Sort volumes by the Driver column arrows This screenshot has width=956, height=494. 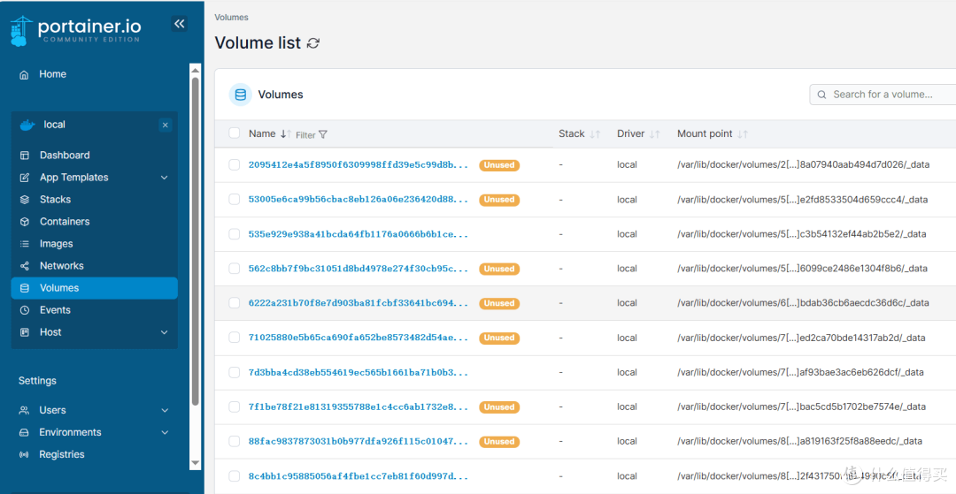(655, 133)
